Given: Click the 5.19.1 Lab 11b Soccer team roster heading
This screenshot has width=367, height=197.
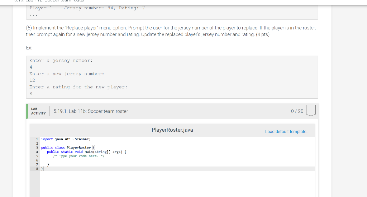Looking at the screenshot, I should (x=91, y=111).
